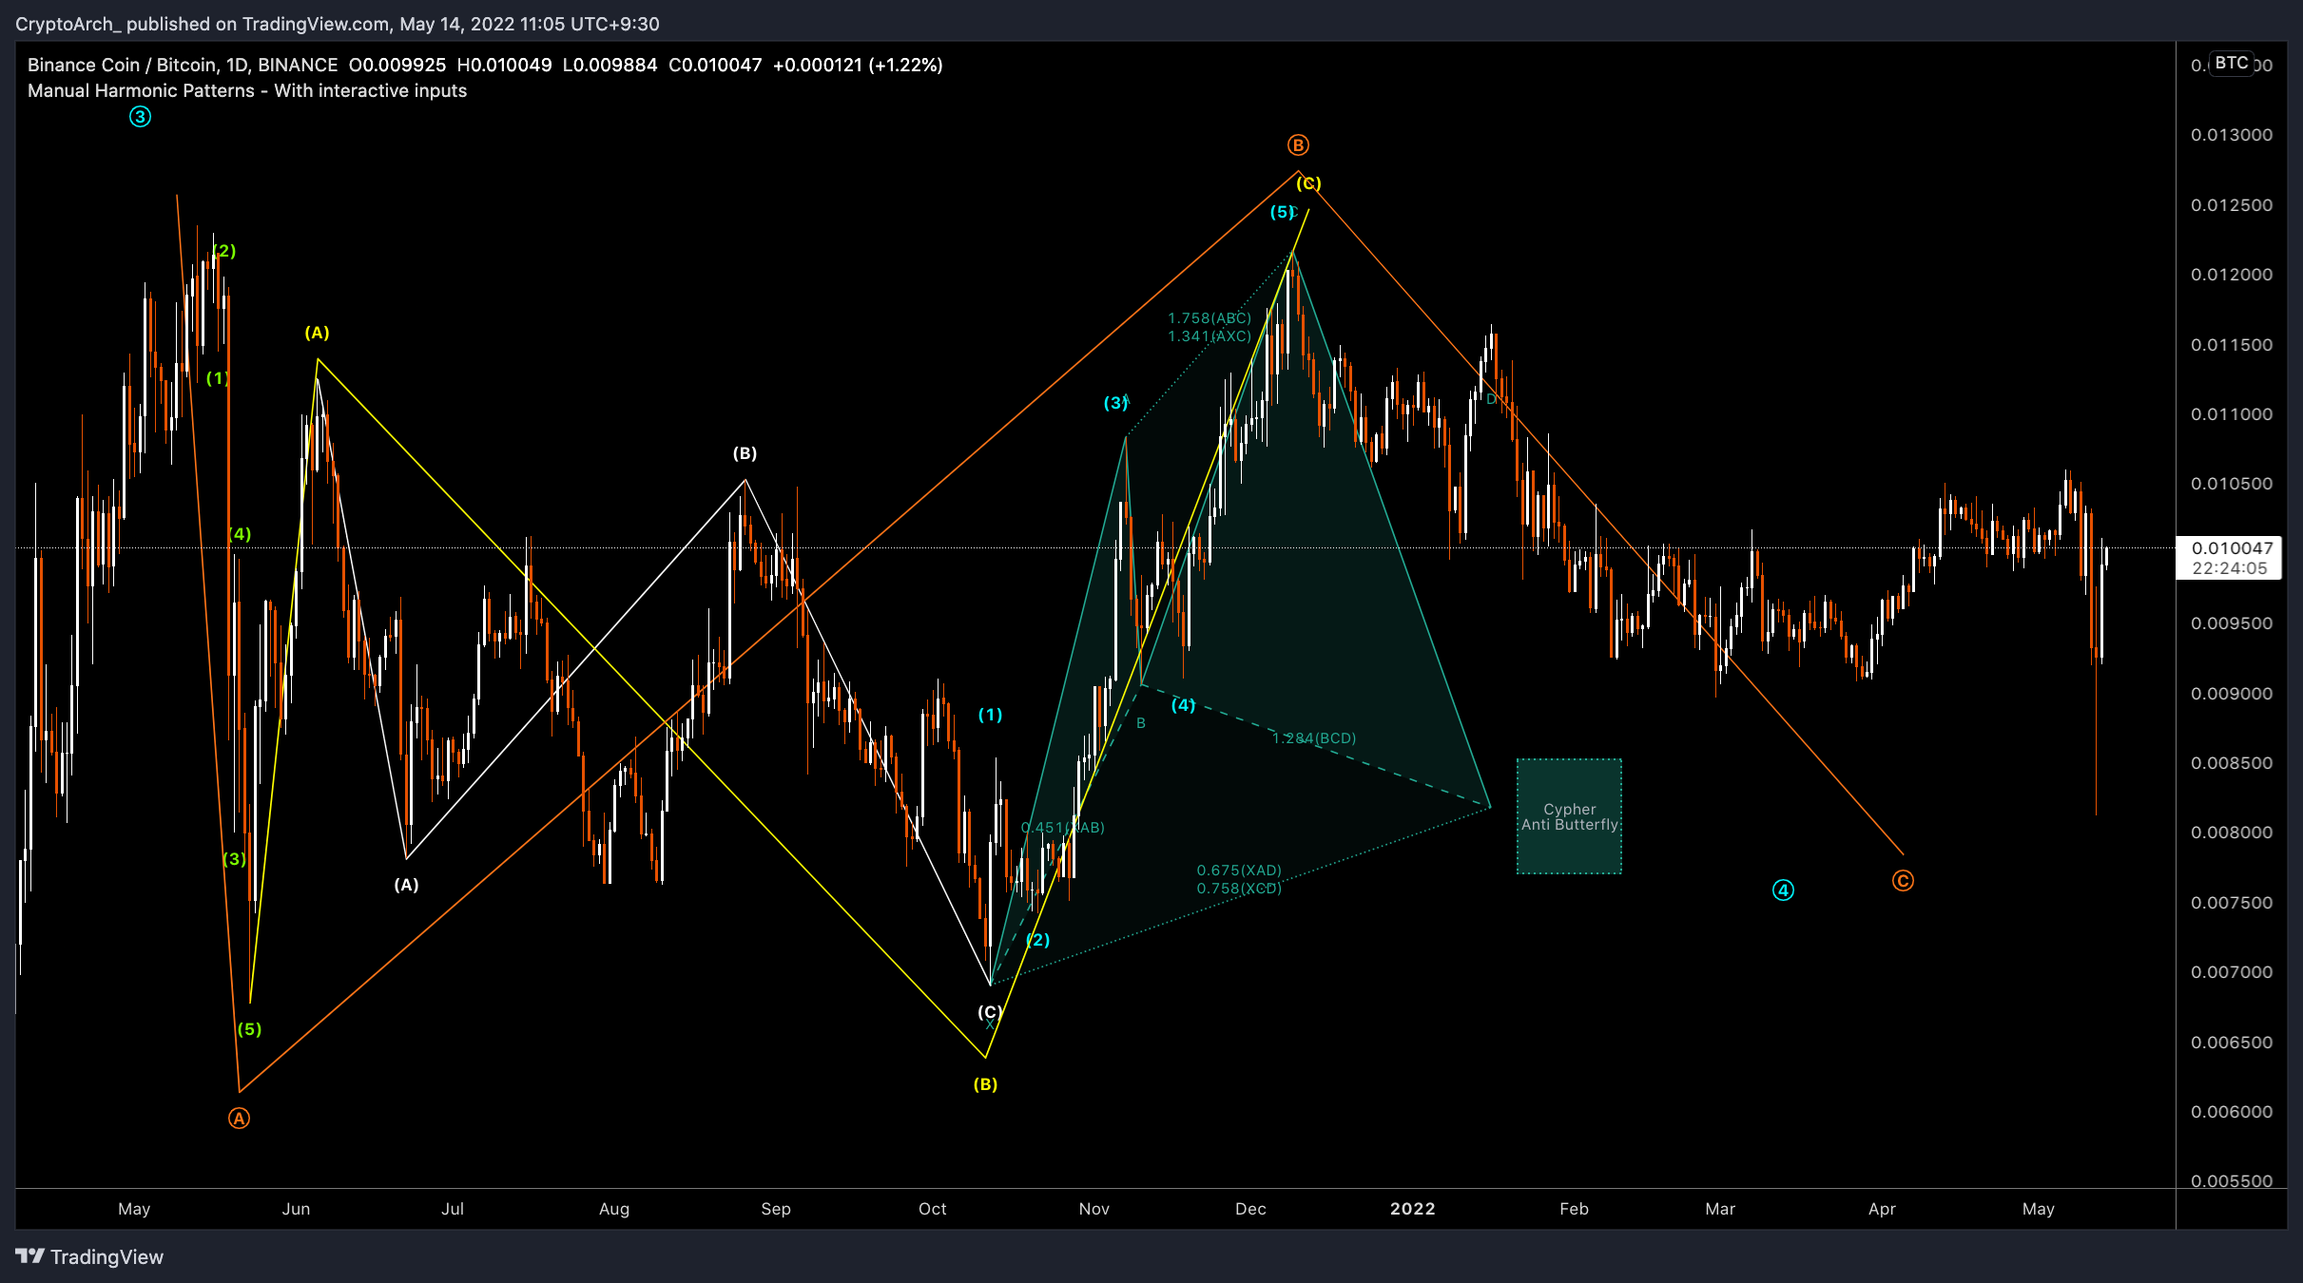Select the cyan circled 3 wave label

140,117
